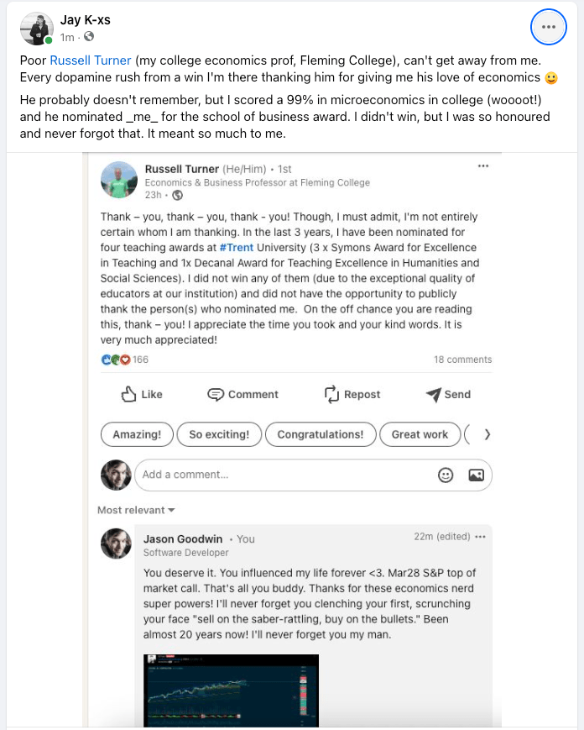The height and width of the screenshot is (730, 584).
Task: Open Jason Goodwin comment options menu
Action: [480, 537]
